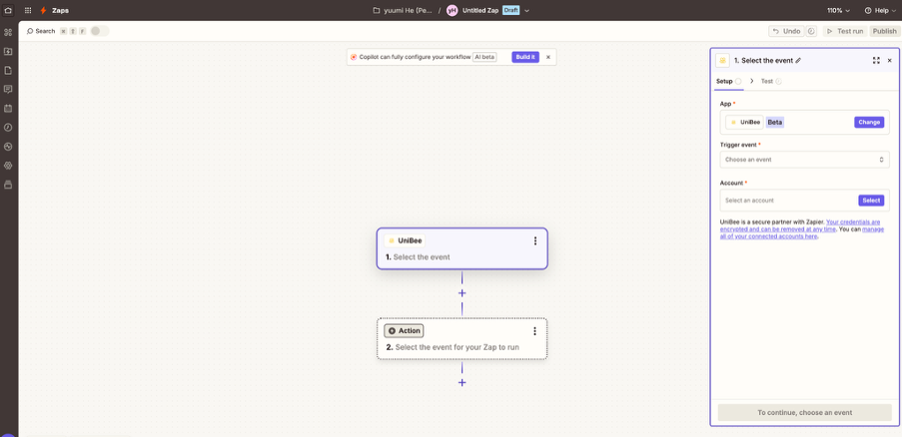903x437 pixels.
Task: Click the Untitled Zap title
Action: point(480,10)
